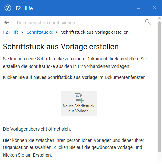Click the bold word Erstellen
162x164 pixels.
(42, 155)
